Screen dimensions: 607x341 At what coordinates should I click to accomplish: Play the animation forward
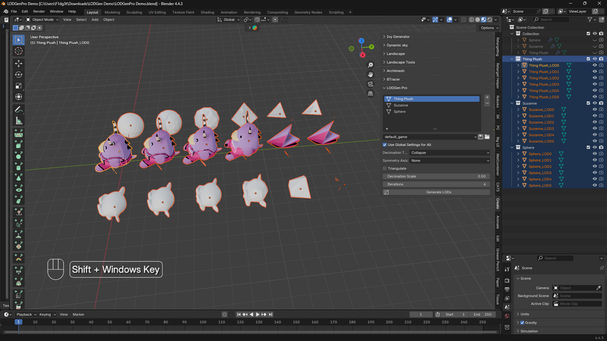(x=257, y=314)
